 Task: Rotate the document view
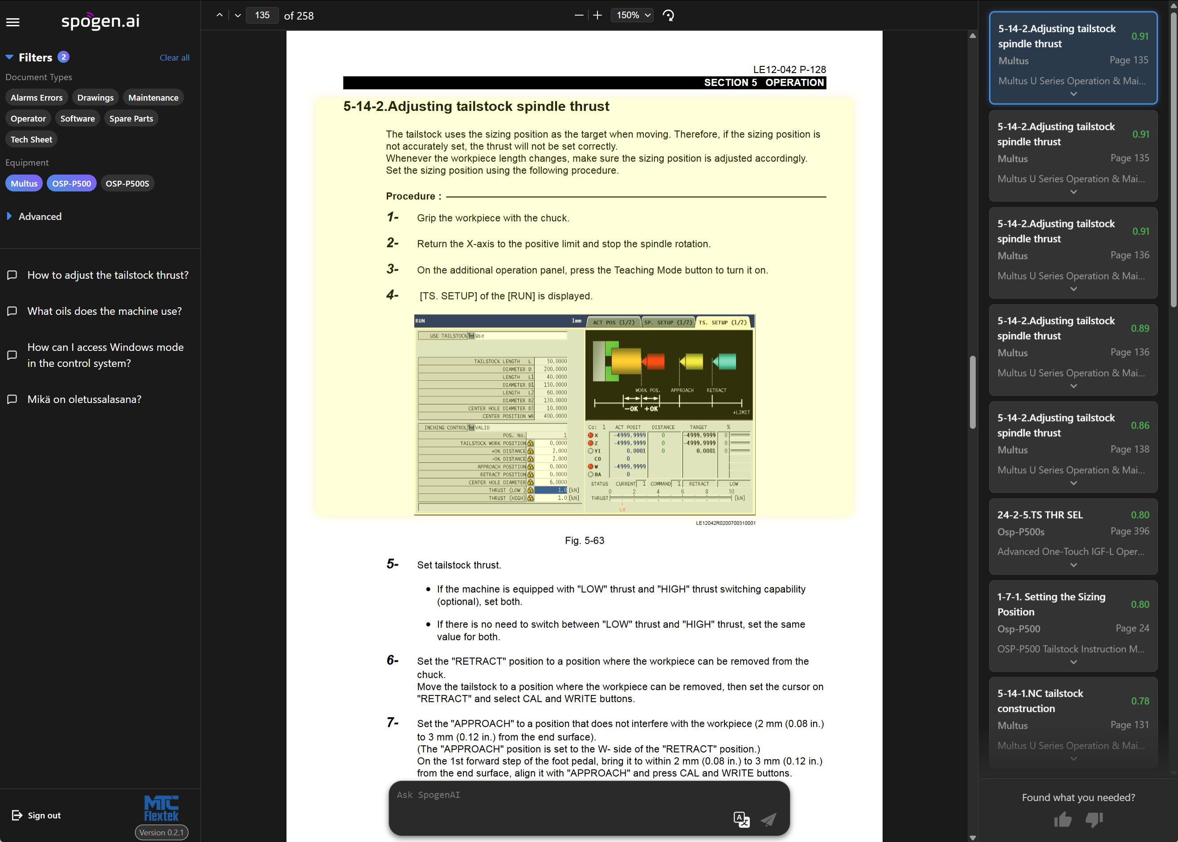[669, 15]
